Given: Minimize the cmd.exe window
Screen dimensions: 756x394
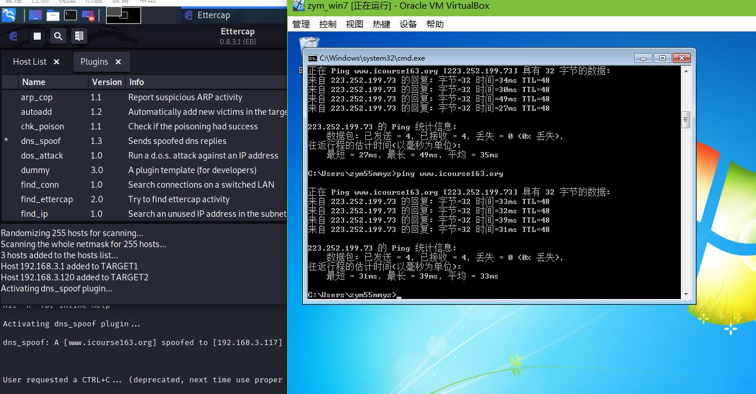Looking at the screenshot, I should coord(643,58).
